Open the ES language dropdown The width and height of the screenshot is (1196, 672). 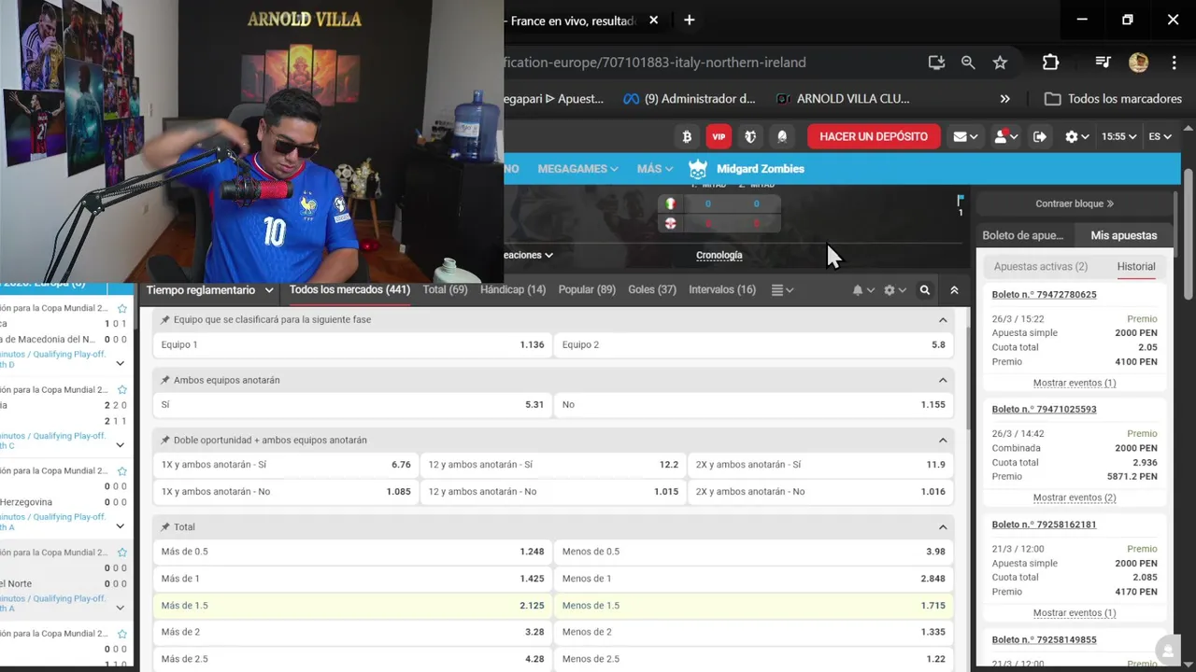(1160, 136)
